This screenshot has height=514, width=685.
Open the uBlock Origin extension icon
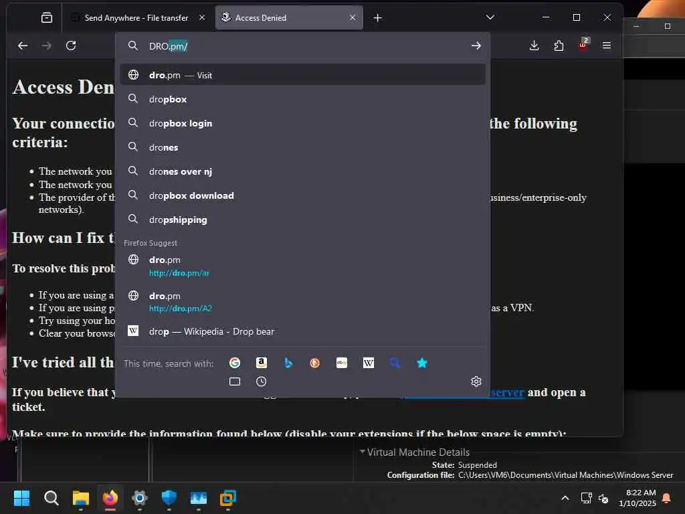583,45
